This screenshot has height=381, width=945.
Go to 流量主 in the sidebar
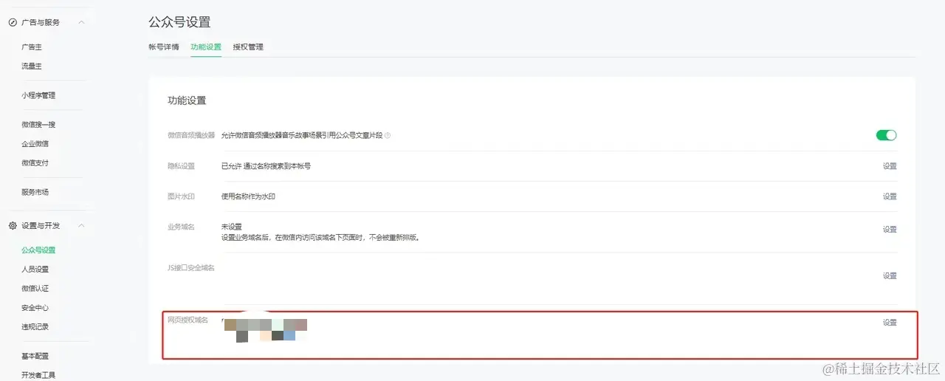pos(33,66)
